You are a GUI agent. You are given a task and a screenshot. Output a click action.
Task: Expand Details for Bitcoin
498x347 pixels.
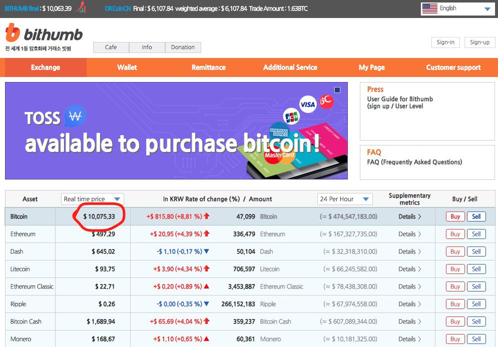pos(410,216)
